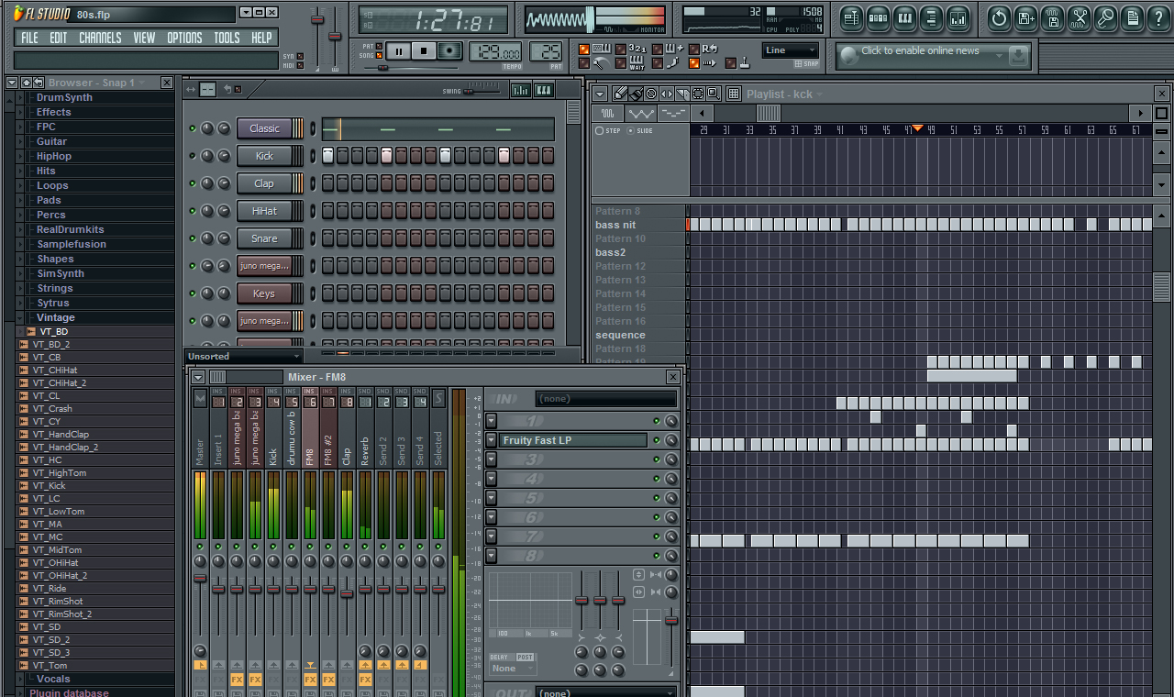Open the Line snap dropdown

click(x=790, y=50)
